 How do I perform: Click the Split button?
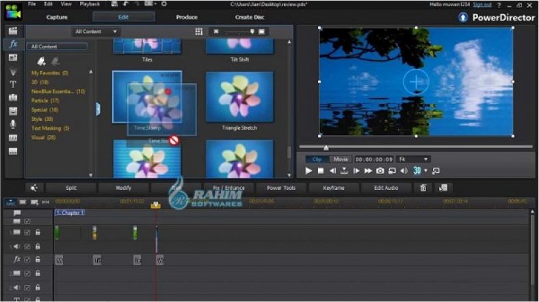tap(71, 188)
